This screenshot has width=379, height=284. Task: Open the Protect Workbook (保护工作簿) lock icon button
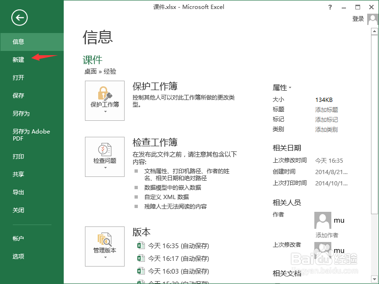coord(105,100)
